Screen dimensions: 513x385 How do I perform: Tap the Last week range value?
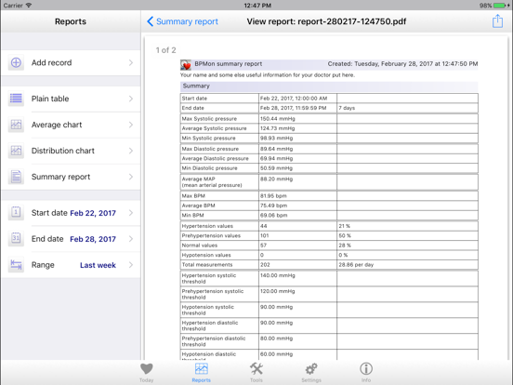tap(98, 265)
